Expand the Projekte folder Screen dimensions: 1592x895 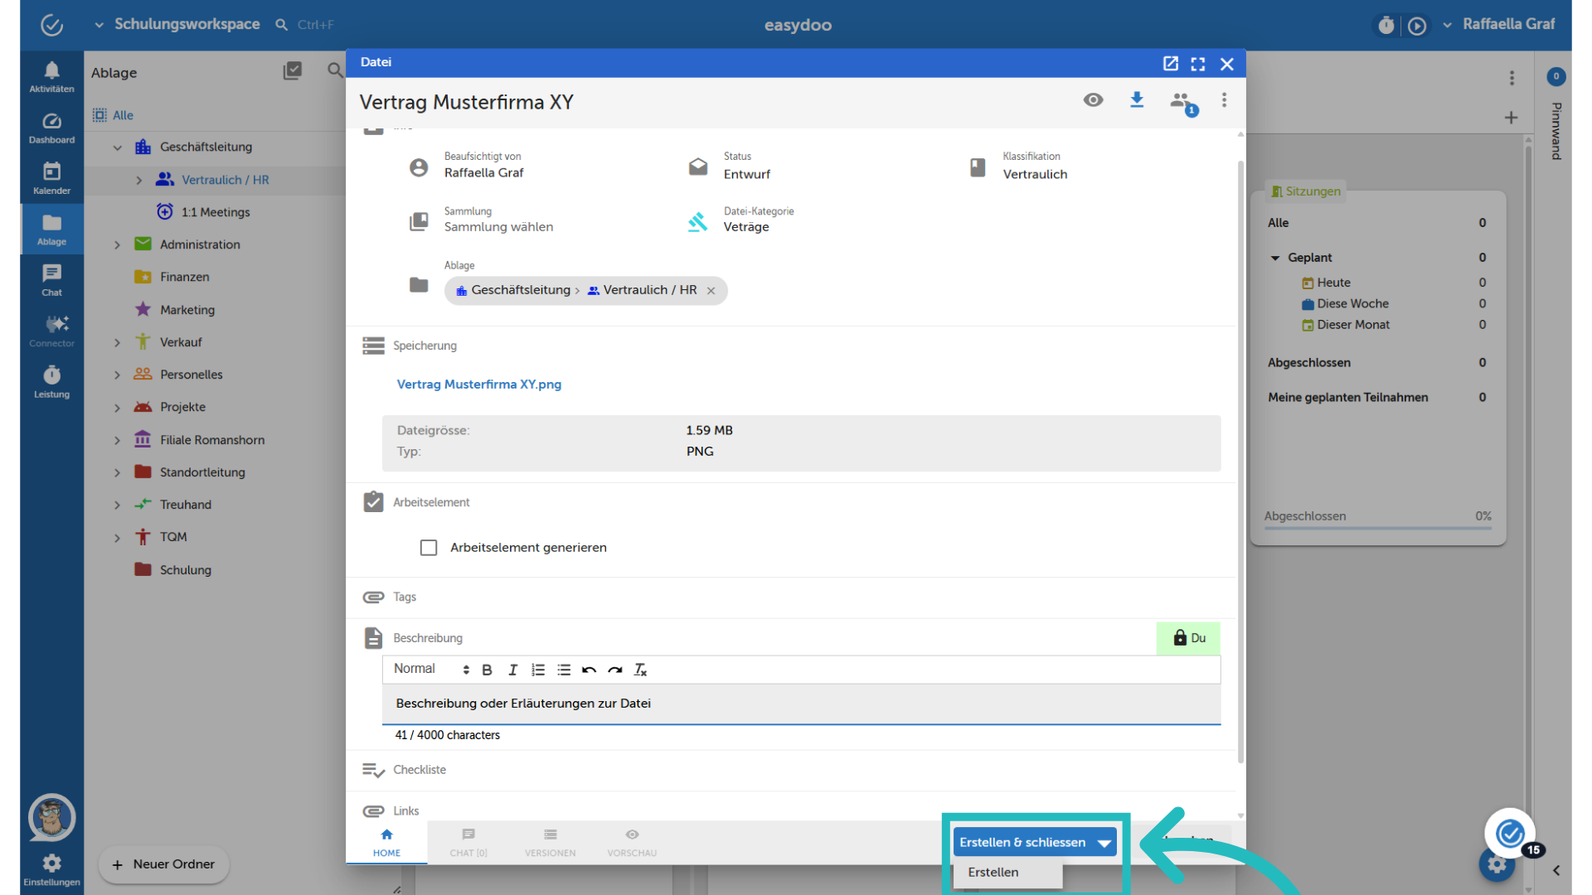(x=117, y=408)
